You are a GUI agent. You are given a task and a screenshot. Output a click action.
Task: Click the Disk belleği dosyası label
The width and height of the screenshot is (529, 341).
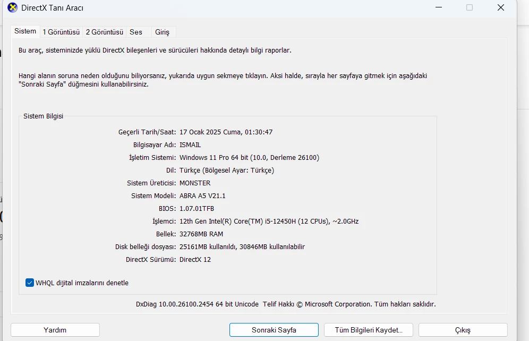point(146,247)
